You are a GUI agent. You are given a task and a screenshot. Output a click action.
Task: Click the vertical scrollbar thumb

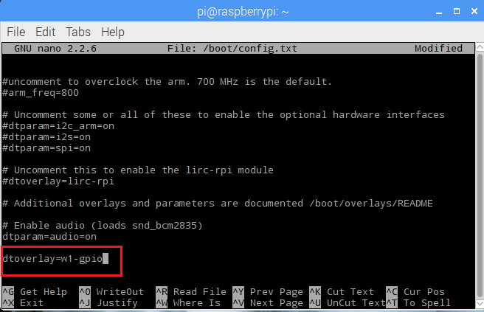point(480,176)
